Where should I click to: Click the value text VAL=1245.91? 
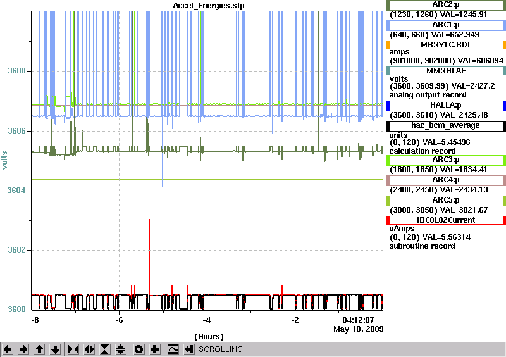point(464,15)
